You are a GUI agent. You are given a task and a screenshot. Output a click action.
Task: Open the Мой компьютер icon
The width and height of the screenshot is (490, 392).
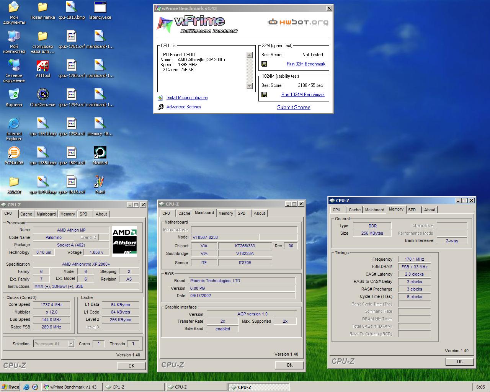[x=14, y=37]
